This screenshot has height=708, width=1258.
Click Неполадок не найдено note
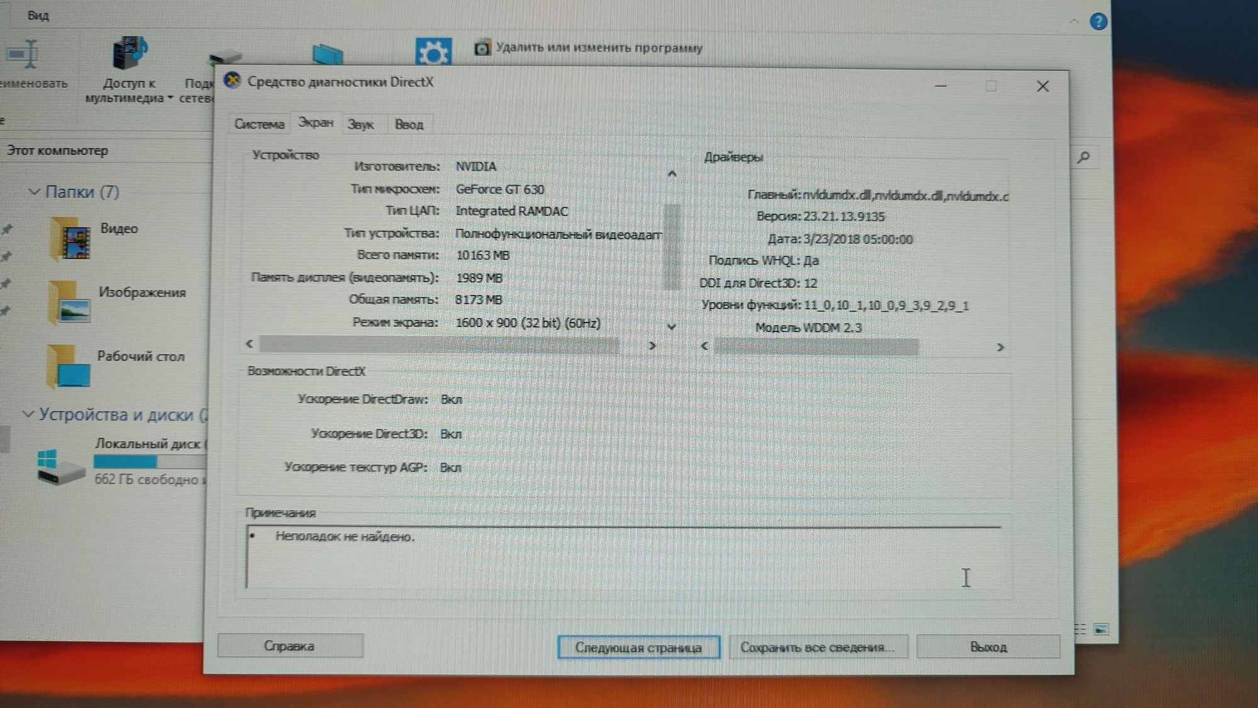[345, 536]
